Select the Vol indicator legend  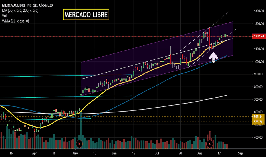4,16
